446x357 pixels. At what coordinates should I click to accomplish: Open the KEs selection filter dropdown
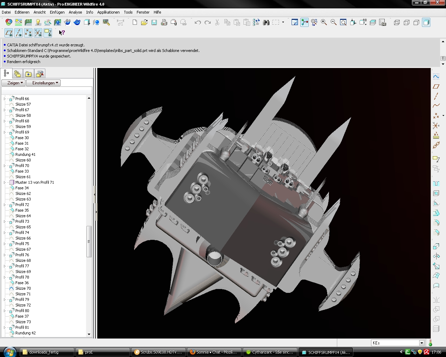coord(422,343)
